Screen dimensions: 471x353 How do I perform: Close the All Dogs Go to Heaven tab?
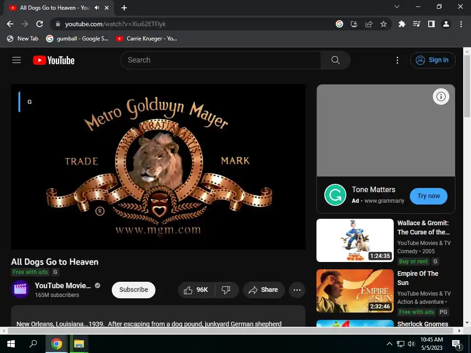[107, 8]
